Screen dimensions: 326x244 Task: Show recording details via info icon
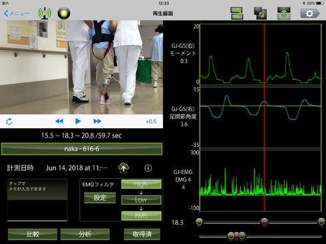[x=148, y=168]
